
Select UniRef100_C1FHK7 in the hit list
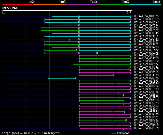(146, 64)
